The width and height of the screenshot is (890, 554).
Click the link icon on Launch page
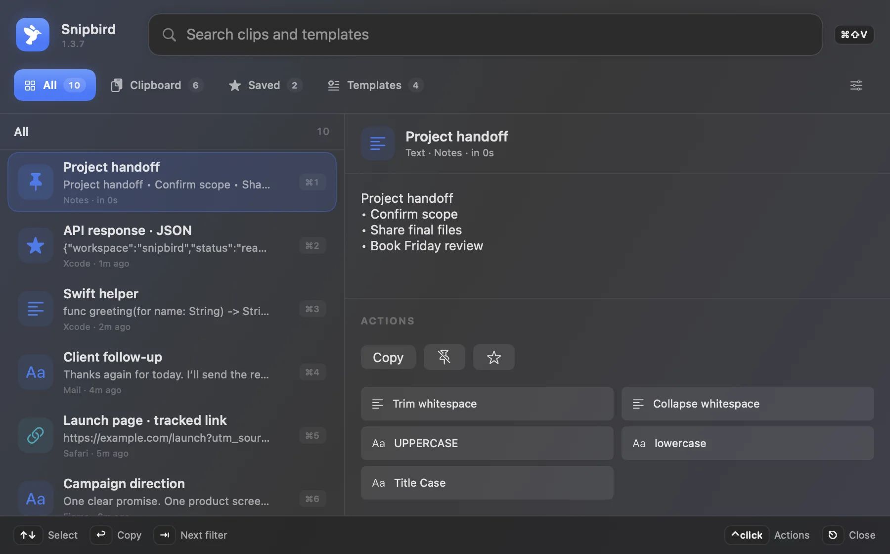pos(36,435)
